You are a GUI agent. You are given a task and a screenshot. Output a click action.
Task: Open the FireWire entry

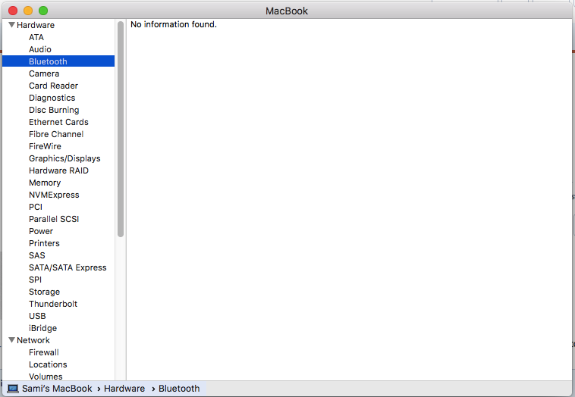tap(45, 146)
